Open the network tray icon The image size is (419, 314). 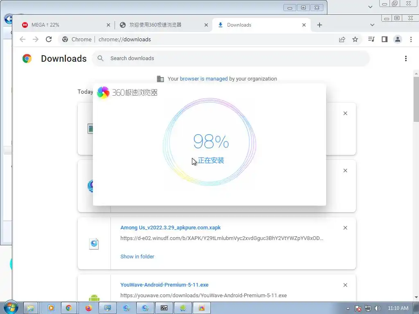(x=368, y=308)
